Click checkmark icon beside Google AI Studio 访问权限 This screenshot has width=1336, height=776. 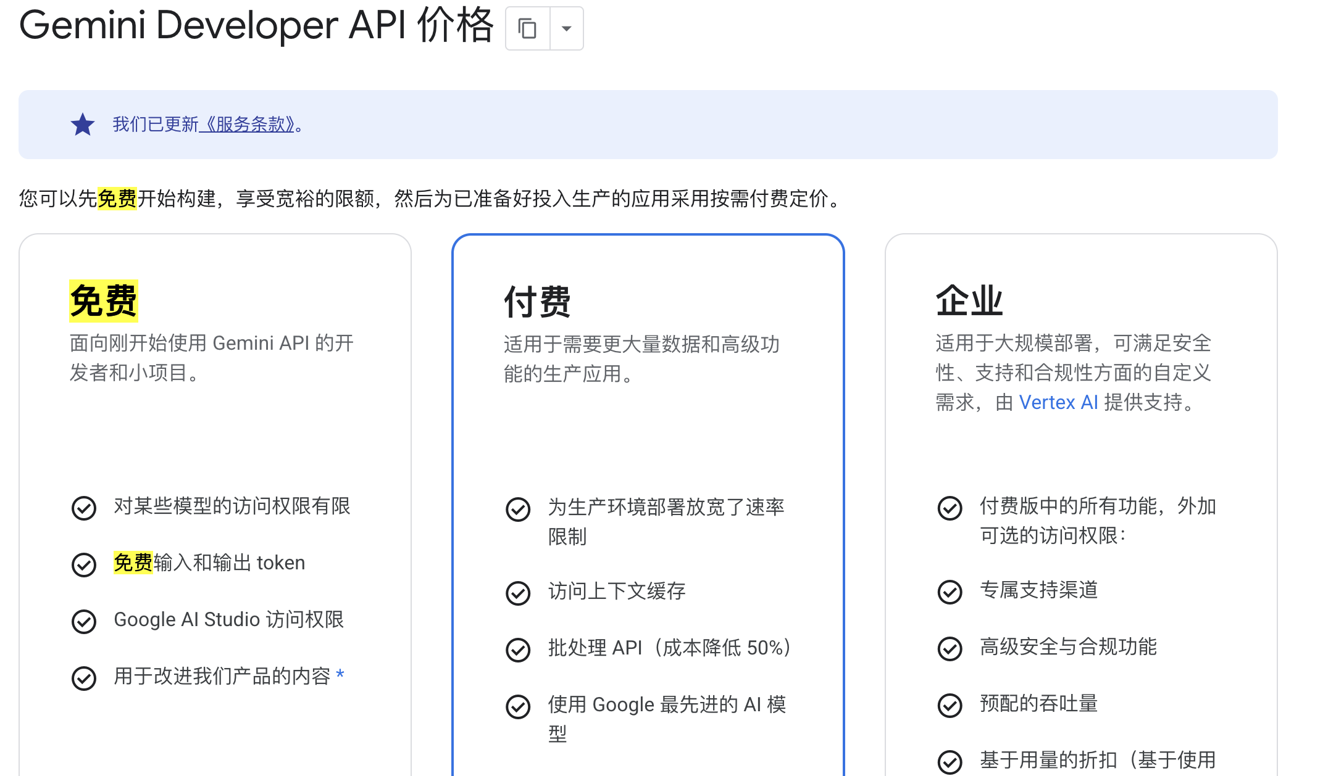click(x=84, y=621)
